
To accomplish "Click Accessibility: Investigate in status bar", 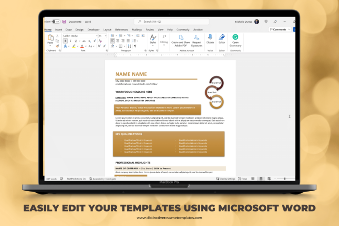I will [x=102, y=179].
